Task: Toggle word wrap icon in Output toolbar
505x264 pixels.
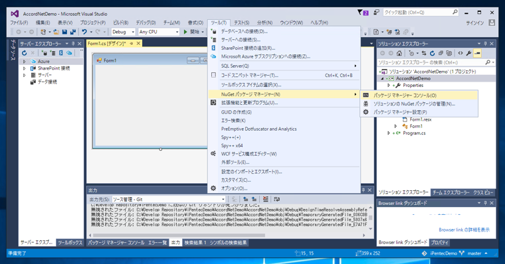Action: (276, 200)
